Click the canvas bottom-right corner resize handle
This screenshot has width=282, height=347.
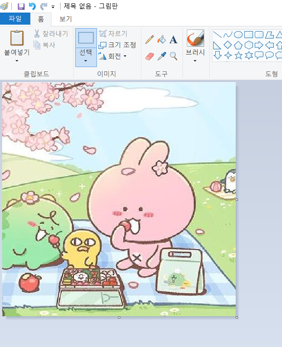tap(237, 317)
